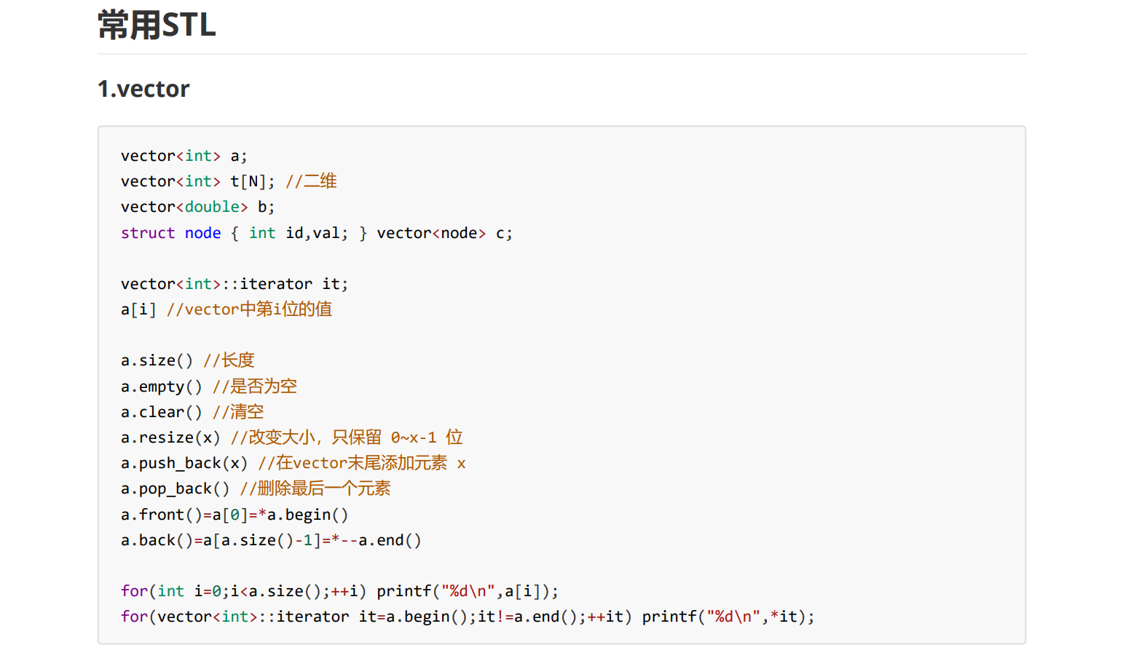The image size is (1123, 653).
Task: Click the line declaring vector<int> a
Action: (184, 156)
